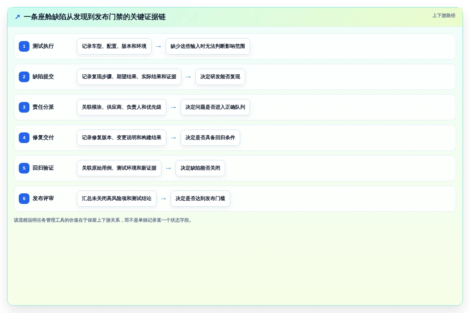470x313 pixels.
Task: Click the 修复交付 step label
Action: pos(43,138)
